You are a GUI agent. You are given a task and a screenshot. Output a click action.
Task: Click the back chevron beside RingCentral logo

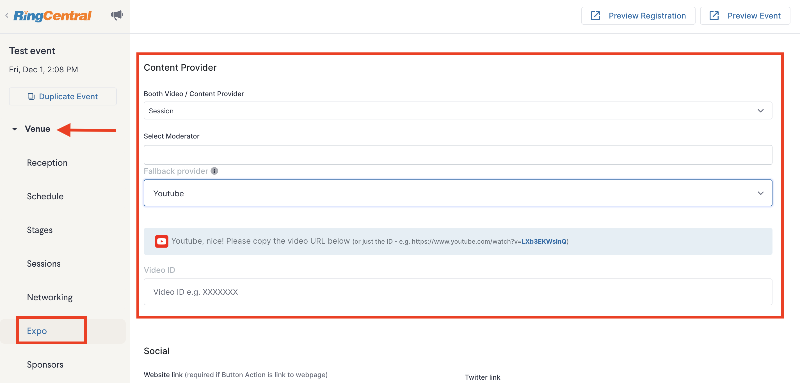[x=7, y=15]
